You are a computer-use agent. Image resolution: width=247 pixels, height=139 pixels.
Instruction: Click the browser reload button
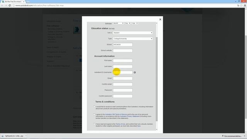click(x=10, y=5)
